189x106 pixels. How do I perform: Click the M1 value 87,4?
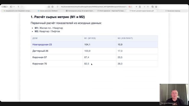[87, 57]
